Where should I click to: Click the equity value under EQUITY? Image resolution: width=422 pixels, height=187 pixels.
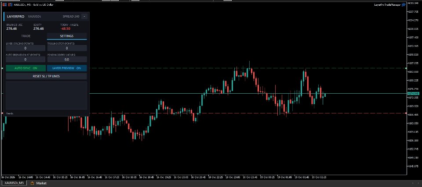(x=39, y=28)
